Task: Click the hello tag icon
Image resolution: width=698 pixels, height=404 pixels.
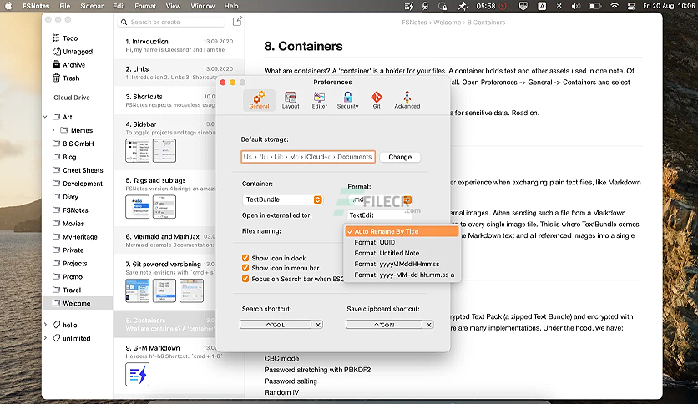Action: click(57, 325)
